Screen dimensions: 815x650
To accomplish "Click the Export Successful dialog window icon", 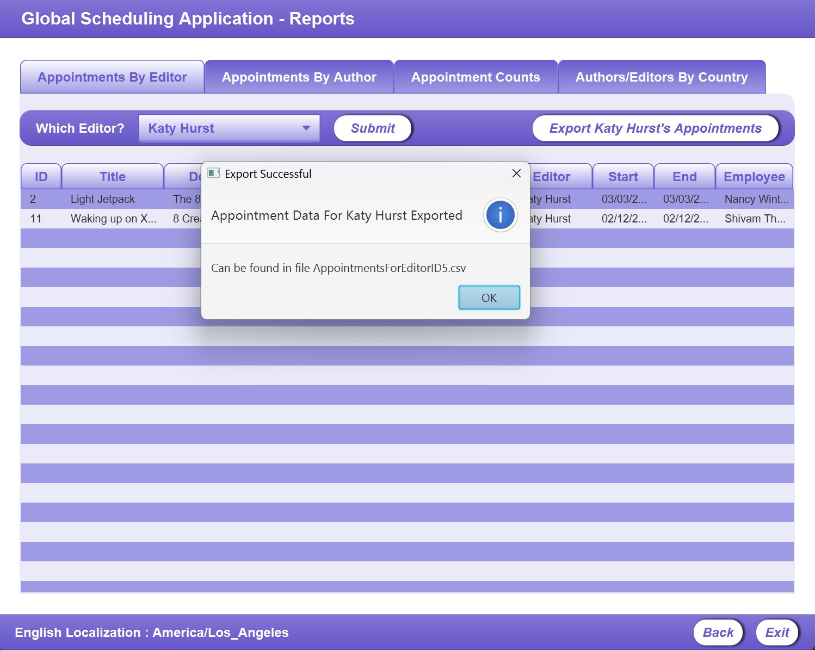I will click(x=213, y=174).
